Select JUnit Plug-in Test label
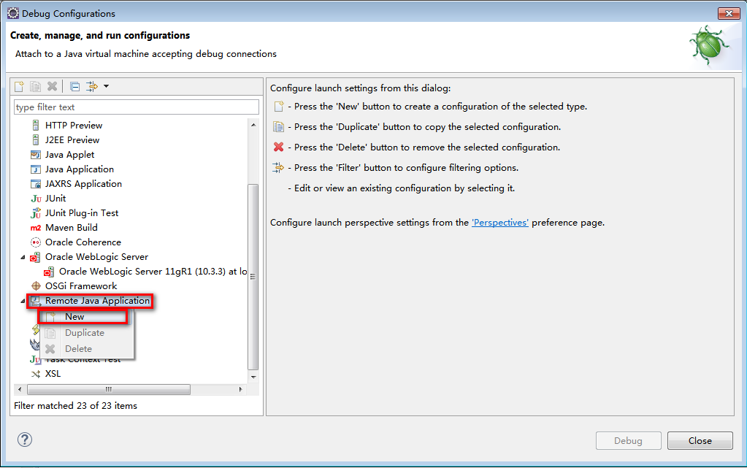This screenshot has height=468, width=747. click(x=82, y=213)
